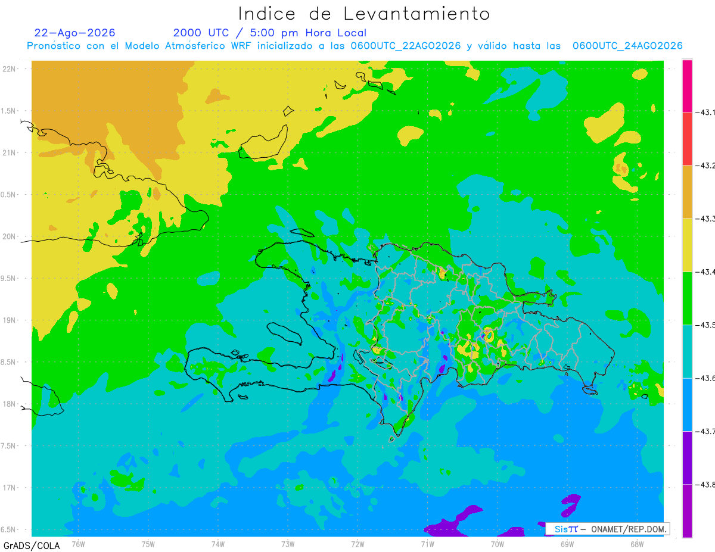Choose the yellow legend swatch between -43.3 and -43.4
715x552 pixels.
tap(687, 245)
